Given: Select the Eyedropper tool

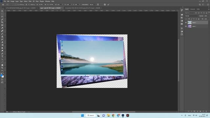Looking at the screenshot, I should pos(2,28).
